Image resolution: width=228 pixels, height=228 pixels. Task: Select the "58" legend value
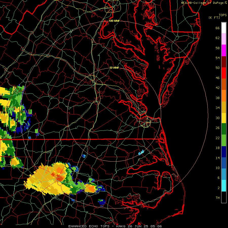tap(218, 48)
